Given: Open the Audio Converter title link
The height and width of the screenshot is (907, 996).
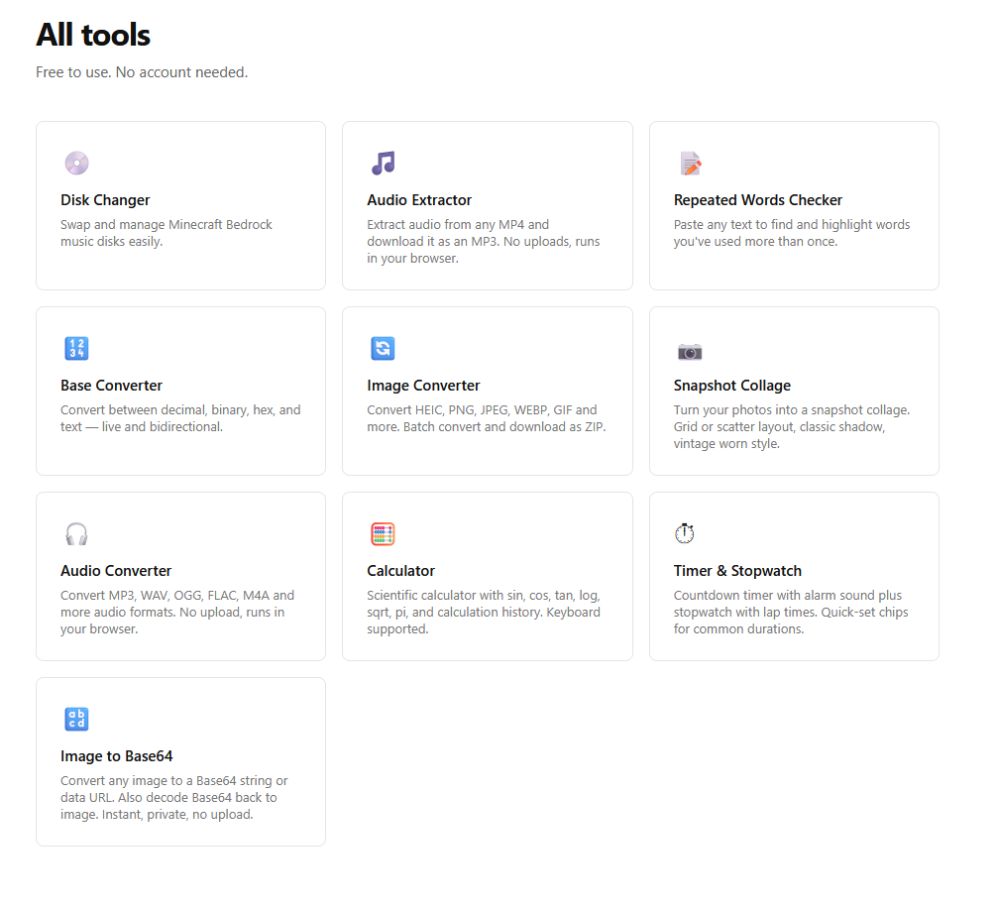Looking at the screenshot, I should pos(116,571).
